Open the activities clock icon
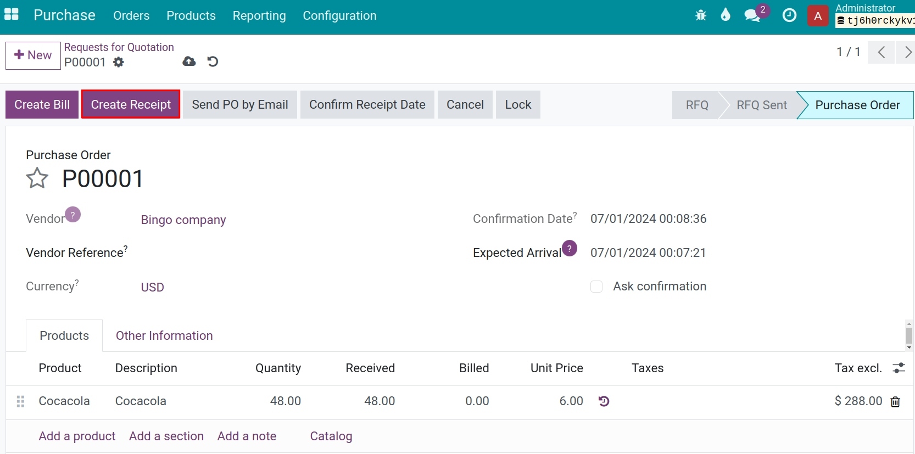The height and width of the screenshot is (454, 915). 789,15
